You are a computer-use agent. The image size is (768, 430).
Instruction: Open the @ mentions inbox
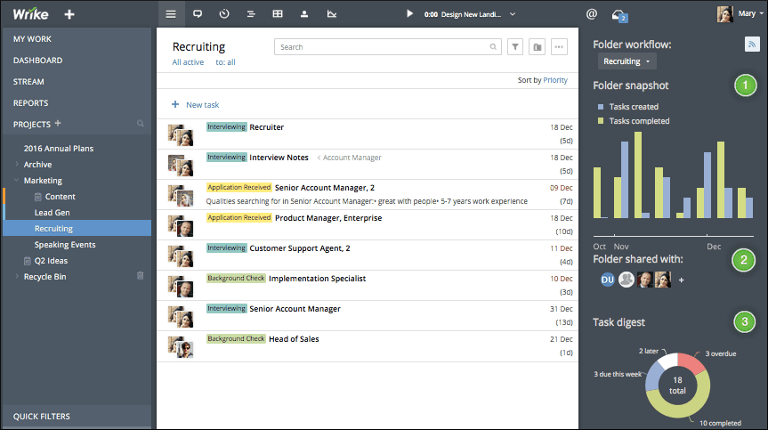pyautogui.click(x=592, y=14)
